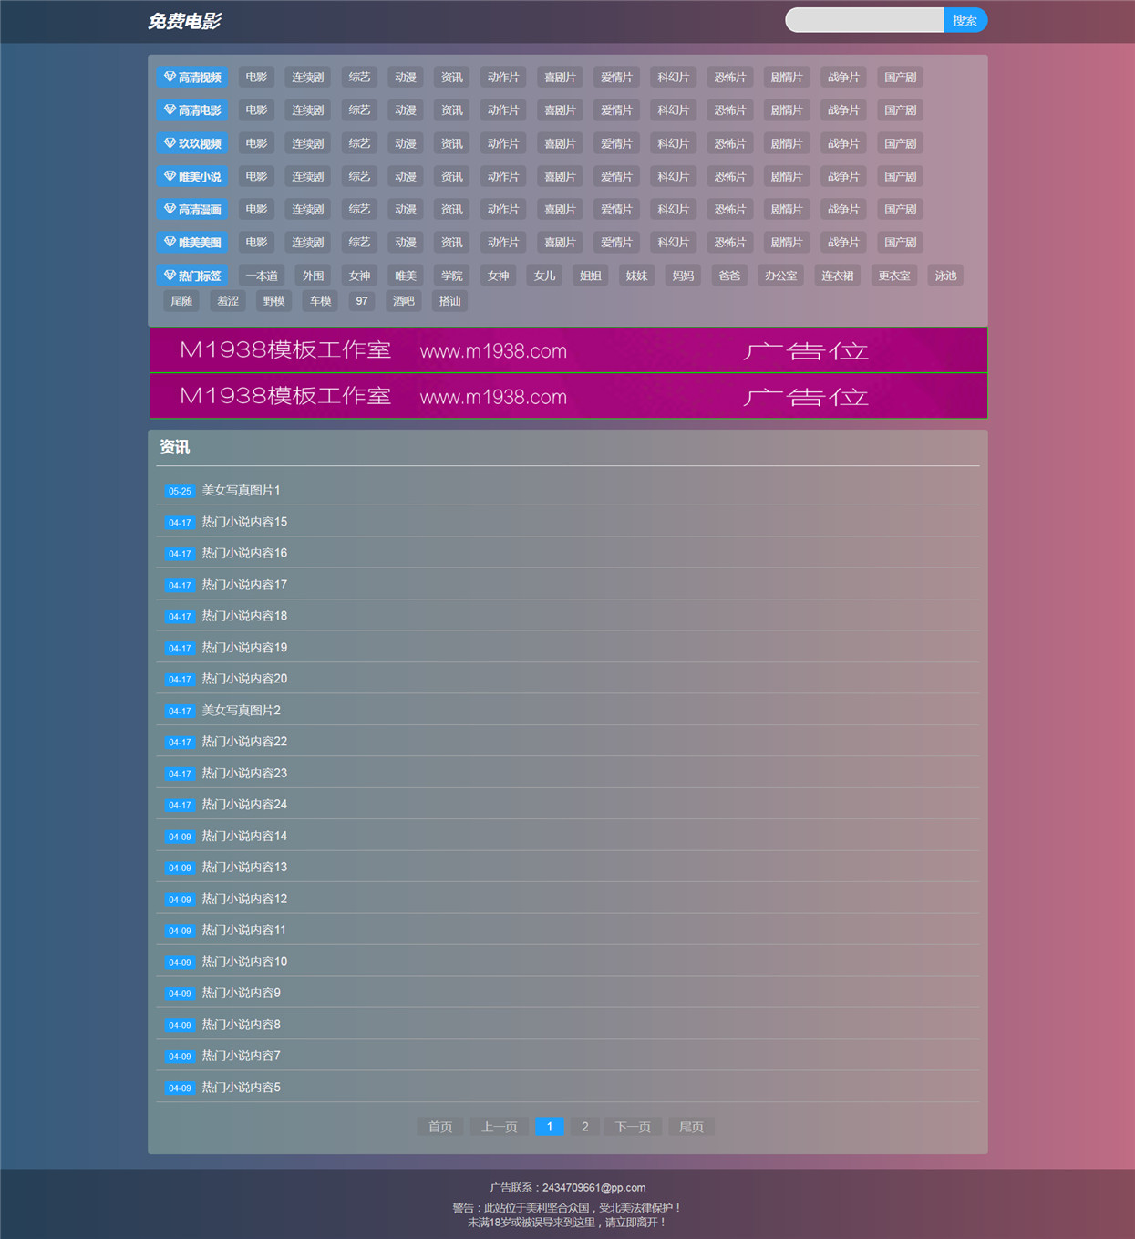This screenshot has width=1135, height=1239.
Task: Open the 唯美小说 diamond category
Action: (x=192, y=176)
